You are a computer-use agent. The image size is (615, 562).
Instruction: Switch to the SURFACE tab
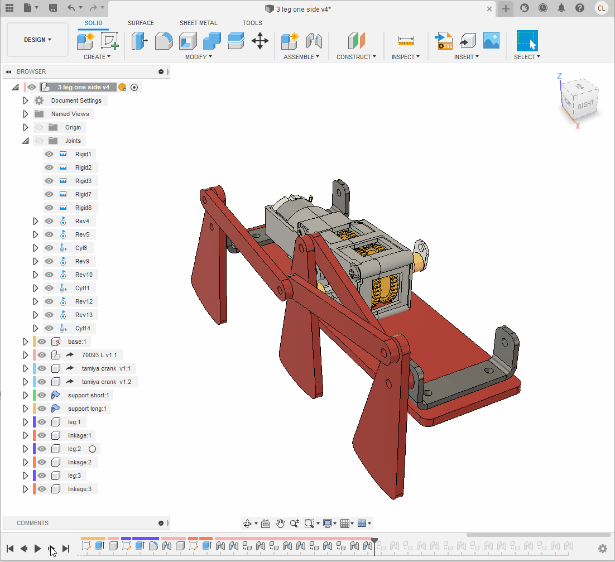(141, 23)
